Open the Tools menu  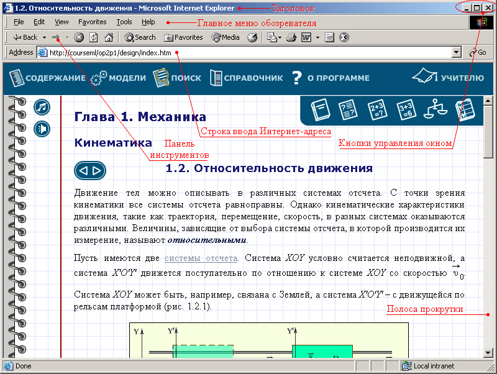click(124, 22)
